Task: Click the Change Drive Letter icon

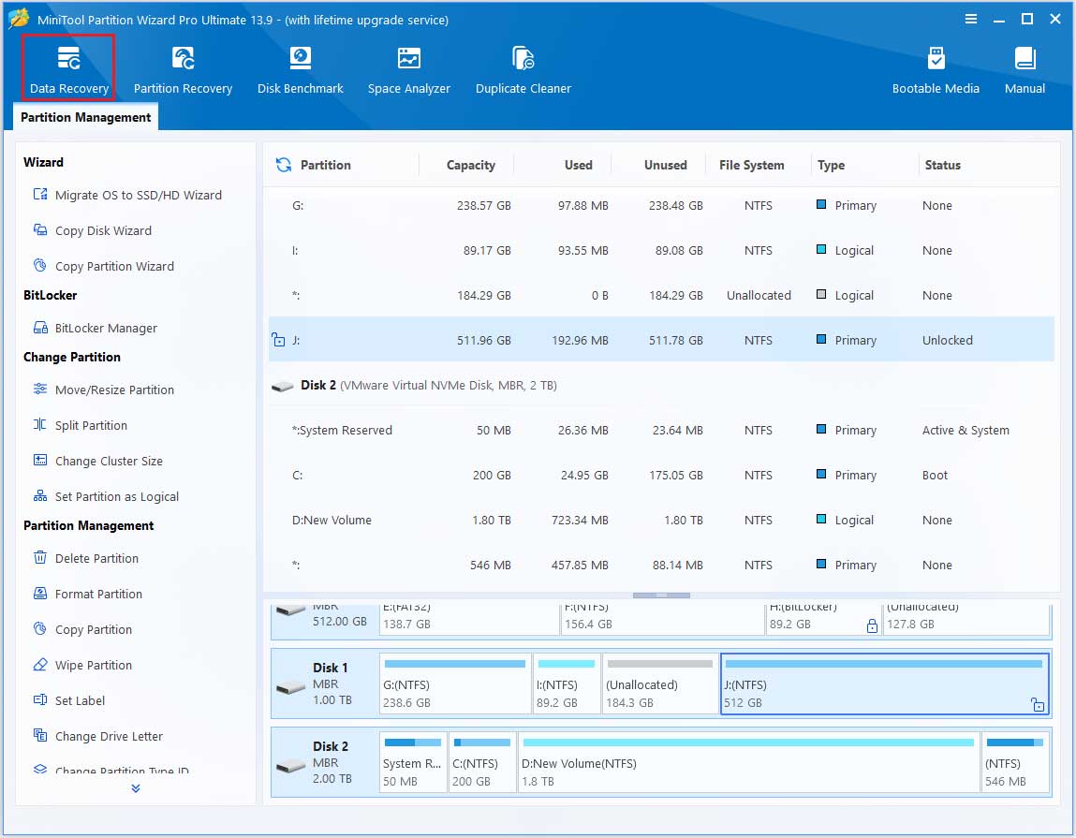Action: (40, 736)
